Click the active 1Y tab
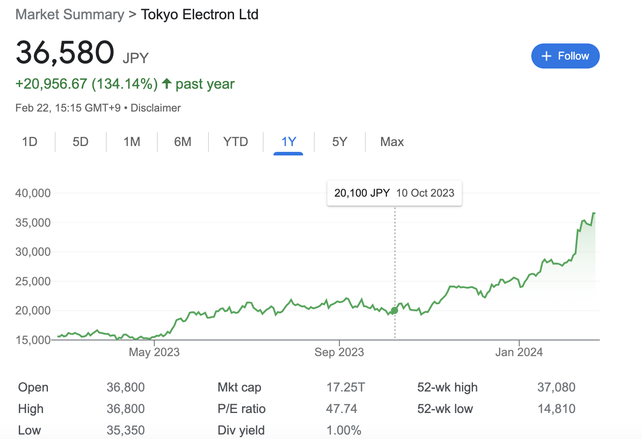The image size is (642, 439). coord(289,142)
